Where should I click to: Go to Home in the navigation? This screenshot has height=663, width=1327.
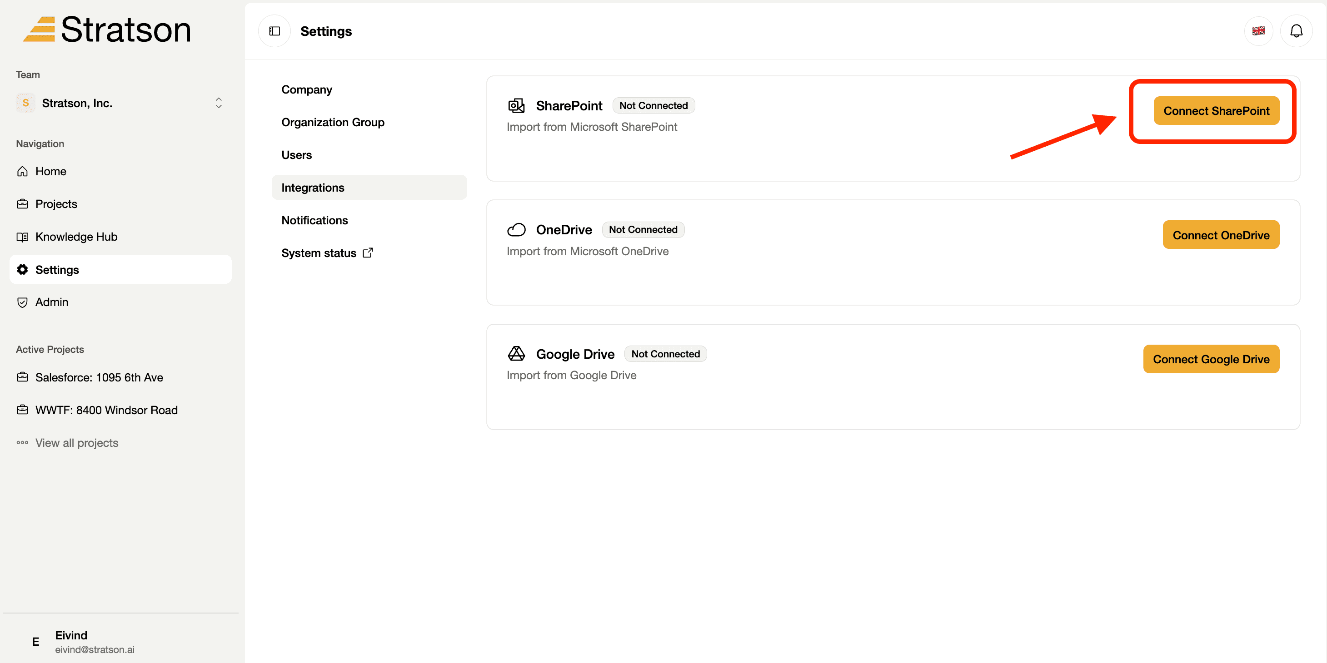pos(120,171)
